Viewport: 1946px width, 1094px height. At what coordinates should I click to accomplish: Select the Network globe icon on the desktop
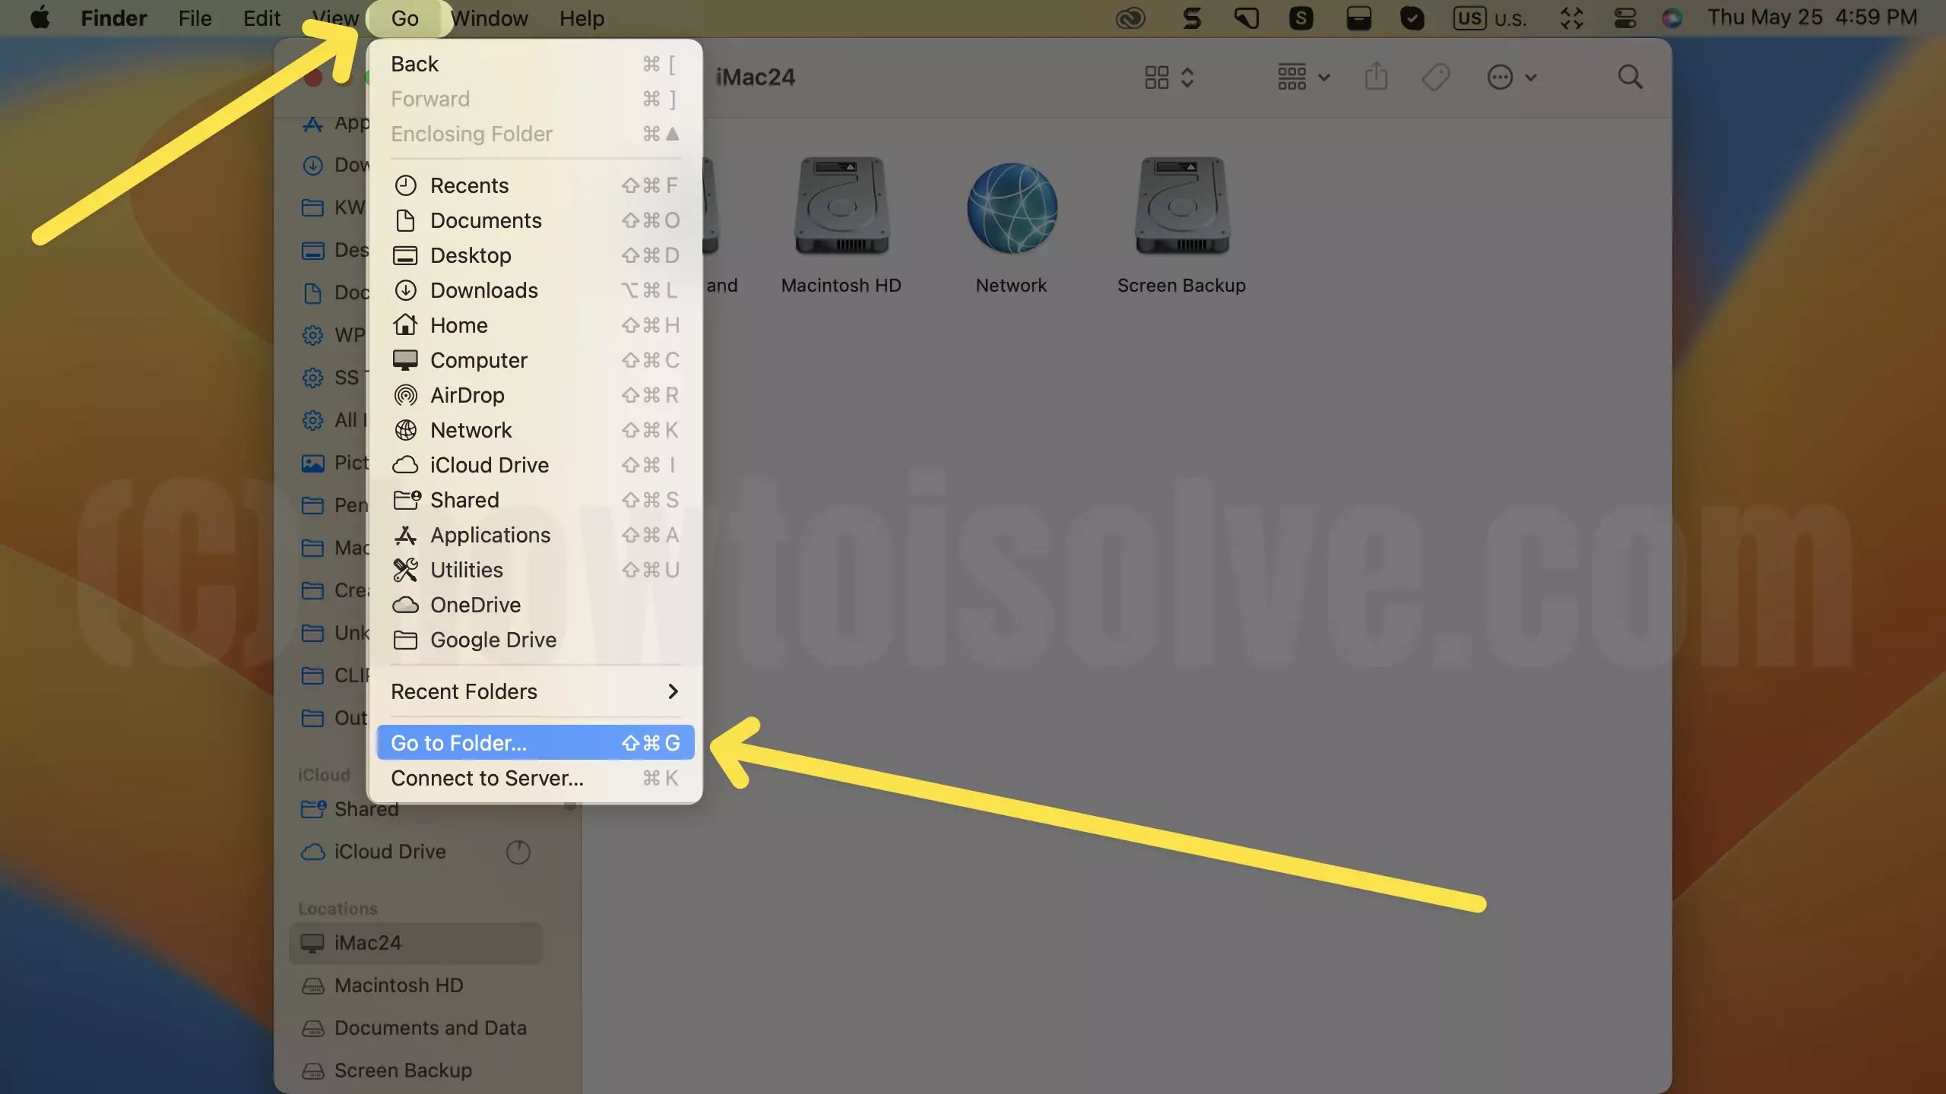1011,207
